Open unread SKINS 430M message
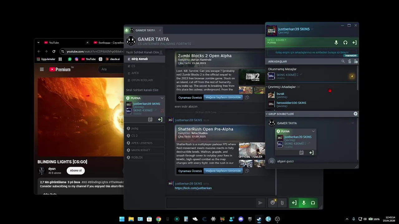The image size is (399, 224). (x=312, y=76)
